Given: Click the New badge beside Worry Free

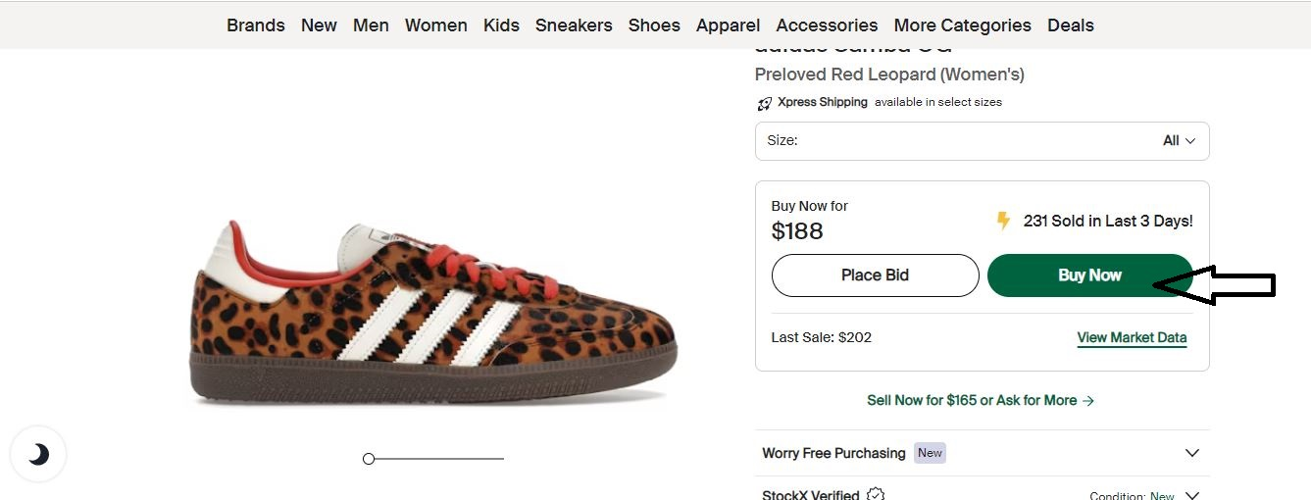Looking at the screenshot, I should click(x=930, y=453).
